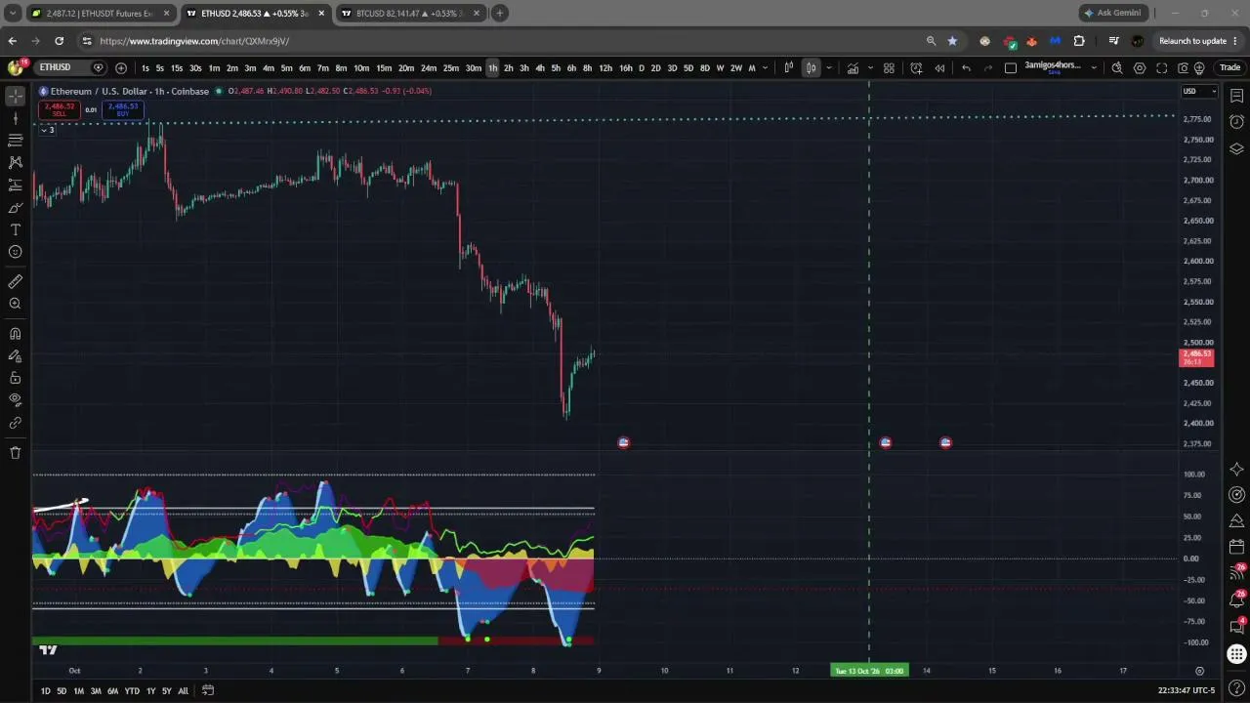
Task: Click the zoom-in magnifier tool
Action: [16, 304]
